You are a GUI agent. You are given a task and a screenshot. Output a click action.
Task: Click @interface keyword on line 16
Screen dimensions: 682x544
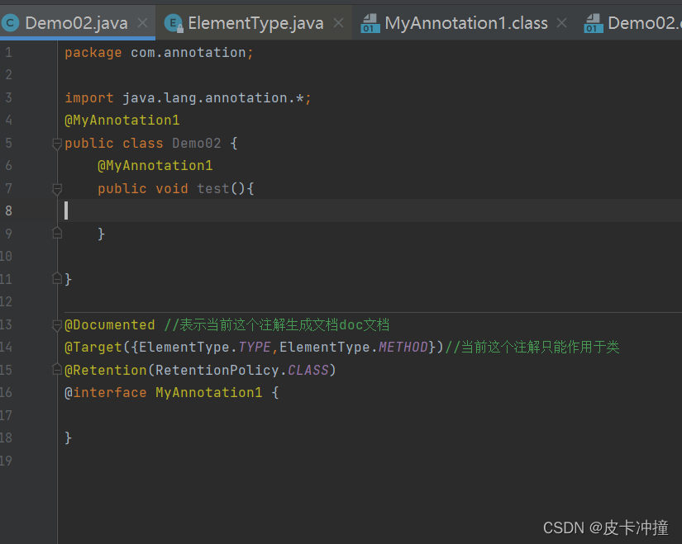pyautogui.click(x=106, y=392)
